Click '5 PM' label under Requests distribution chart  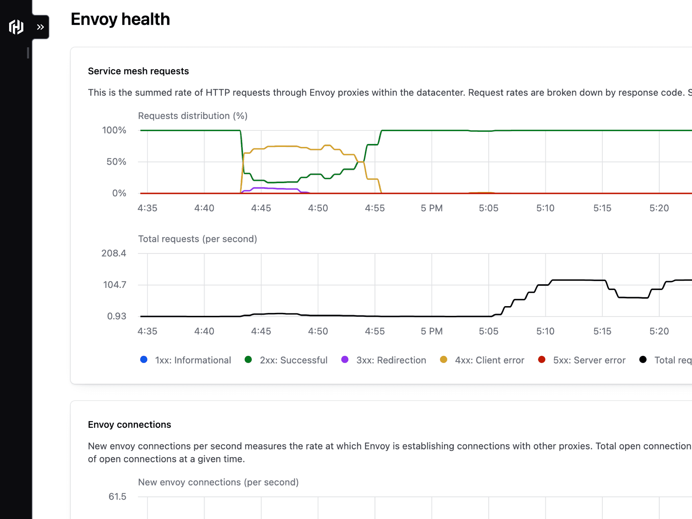[432, 208]
